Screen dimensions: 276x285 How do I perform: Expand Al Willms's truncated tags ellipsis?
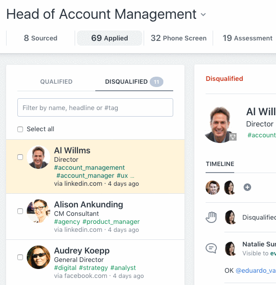pyautogui.click(x=132, y=176)
